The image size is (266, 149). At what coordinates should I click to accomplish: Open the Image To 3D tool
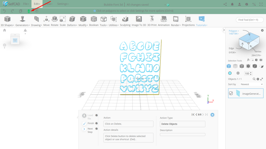pyautogui.click(x=139, y=21)
